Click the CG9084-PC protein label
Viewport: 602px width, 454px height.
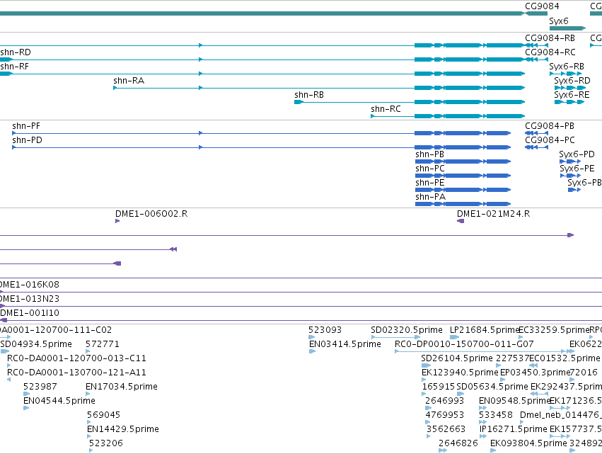coord(550,140)
